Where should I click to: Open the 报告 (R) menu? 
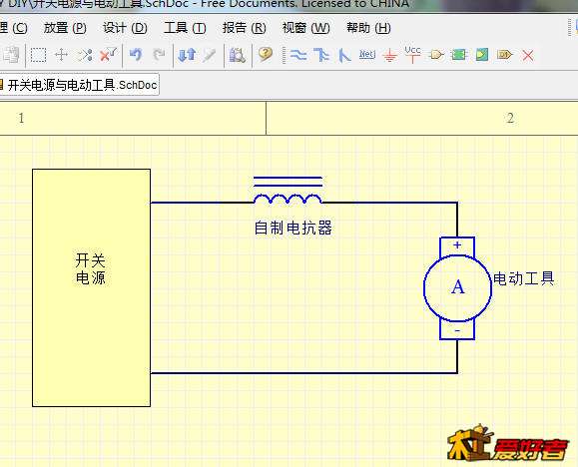point(244,28)
